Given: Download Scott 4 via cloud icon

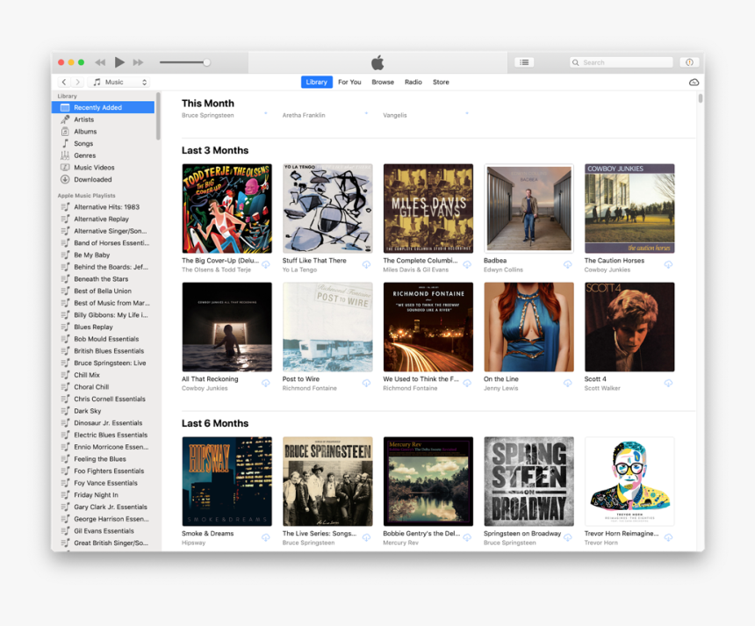Looking at the screenshot, I should (668, 383).
